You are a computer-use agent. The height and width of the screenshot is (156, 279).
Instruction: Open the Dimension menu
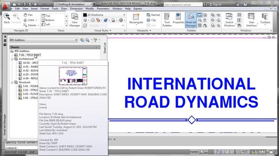pos(76,9)
